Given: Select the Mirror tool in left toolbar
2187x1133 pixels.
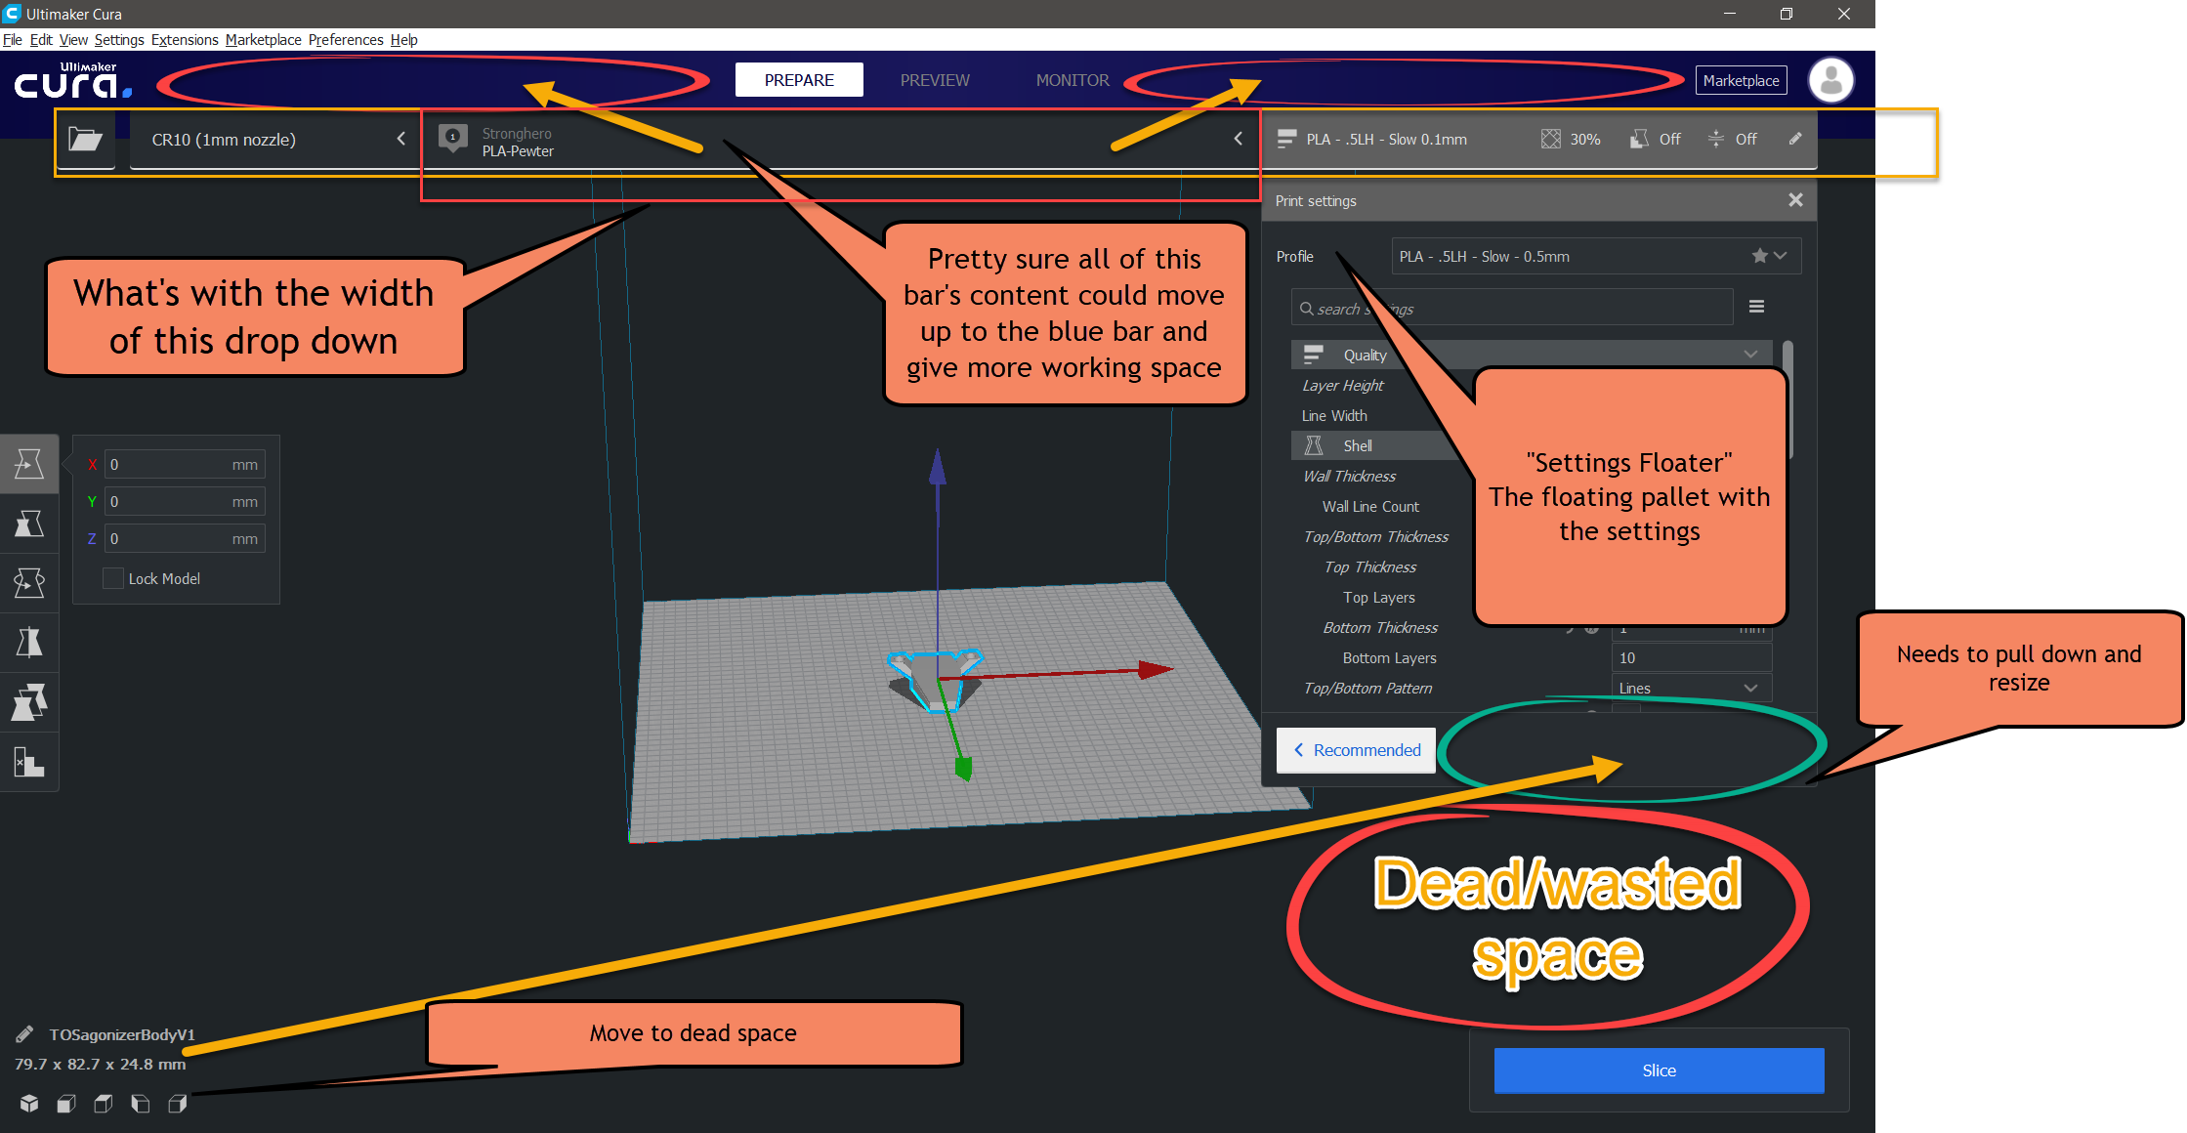Looking at the screenshot, I should pyautogui.click(x=29, y=643).
